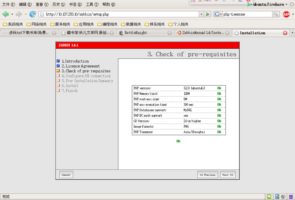Viewport: 295px width, 200px height.
Task: Click the search field containing php timezone
Action: [247, 14]
